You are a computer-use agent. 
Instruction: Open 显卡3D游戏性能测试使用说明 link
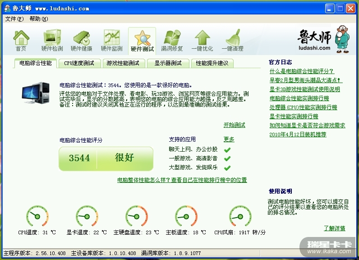click(x=304, y=89)
